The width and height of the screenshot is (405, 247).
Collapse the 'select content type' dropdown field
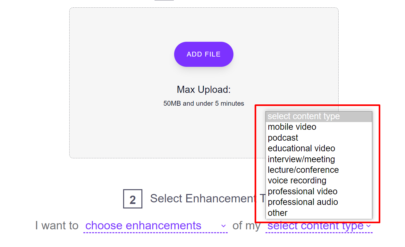(315, 226)
